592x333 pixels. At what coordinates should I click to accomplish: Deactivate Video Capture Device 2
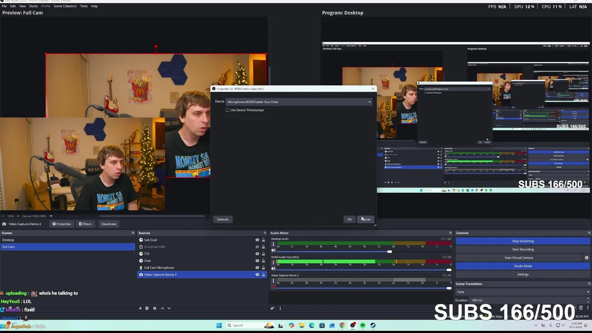(x=109, y=224)
